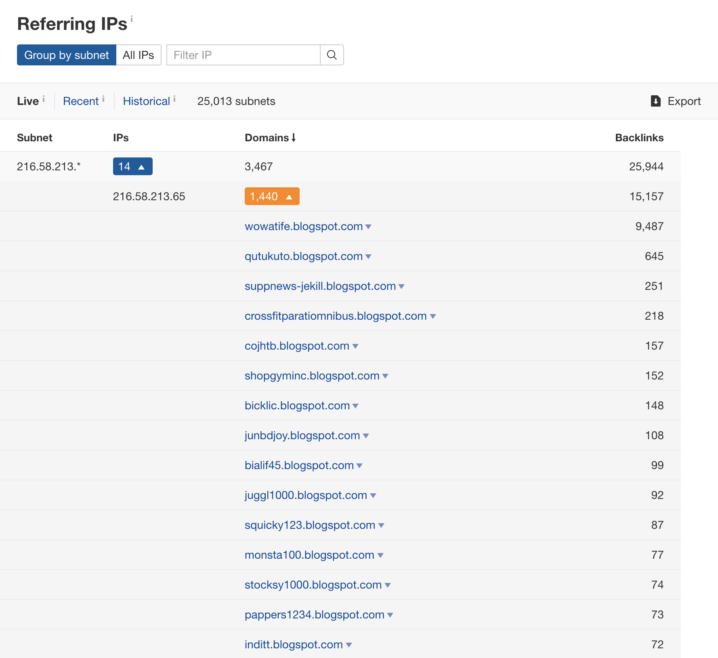This screenshot has height=658, width=718.
Task: Click info icon next to Referring IPs title
Action: [x=132, y=18]
